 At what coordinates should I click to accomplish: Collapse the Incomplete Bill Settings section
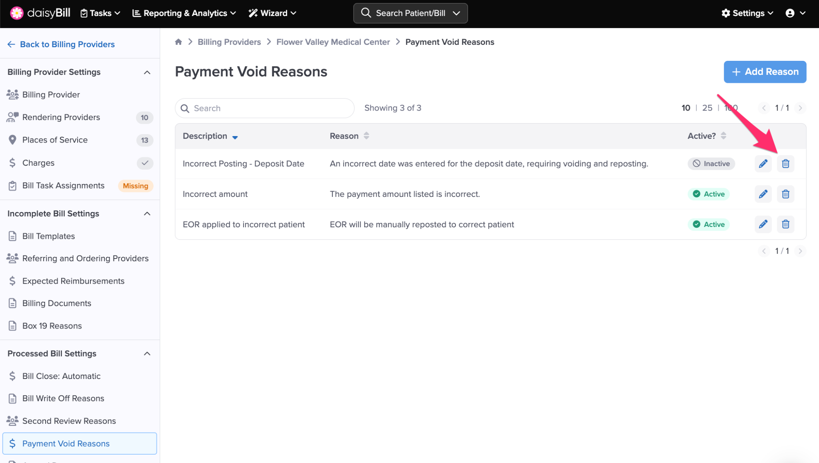(147, 214)
